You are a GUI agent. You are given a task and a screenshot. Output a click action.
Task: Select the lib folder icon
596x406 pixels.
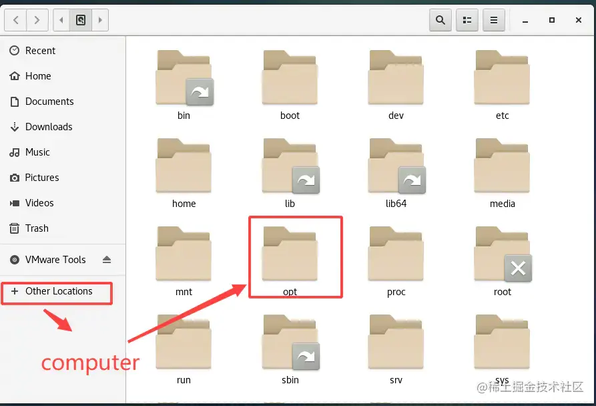click(290, 166)
